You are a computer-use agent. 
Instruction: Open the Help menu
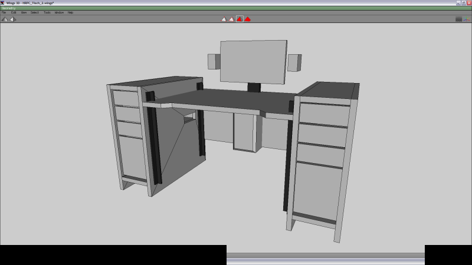(x=70, y=12)
